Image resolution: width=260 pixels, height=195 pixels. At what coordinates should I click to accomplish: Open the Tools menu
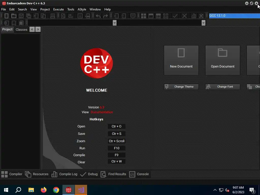coord(71,9)
